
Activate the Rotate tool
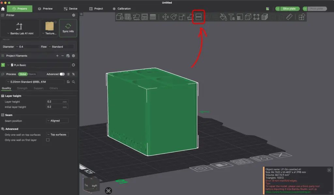click(174, 17)
